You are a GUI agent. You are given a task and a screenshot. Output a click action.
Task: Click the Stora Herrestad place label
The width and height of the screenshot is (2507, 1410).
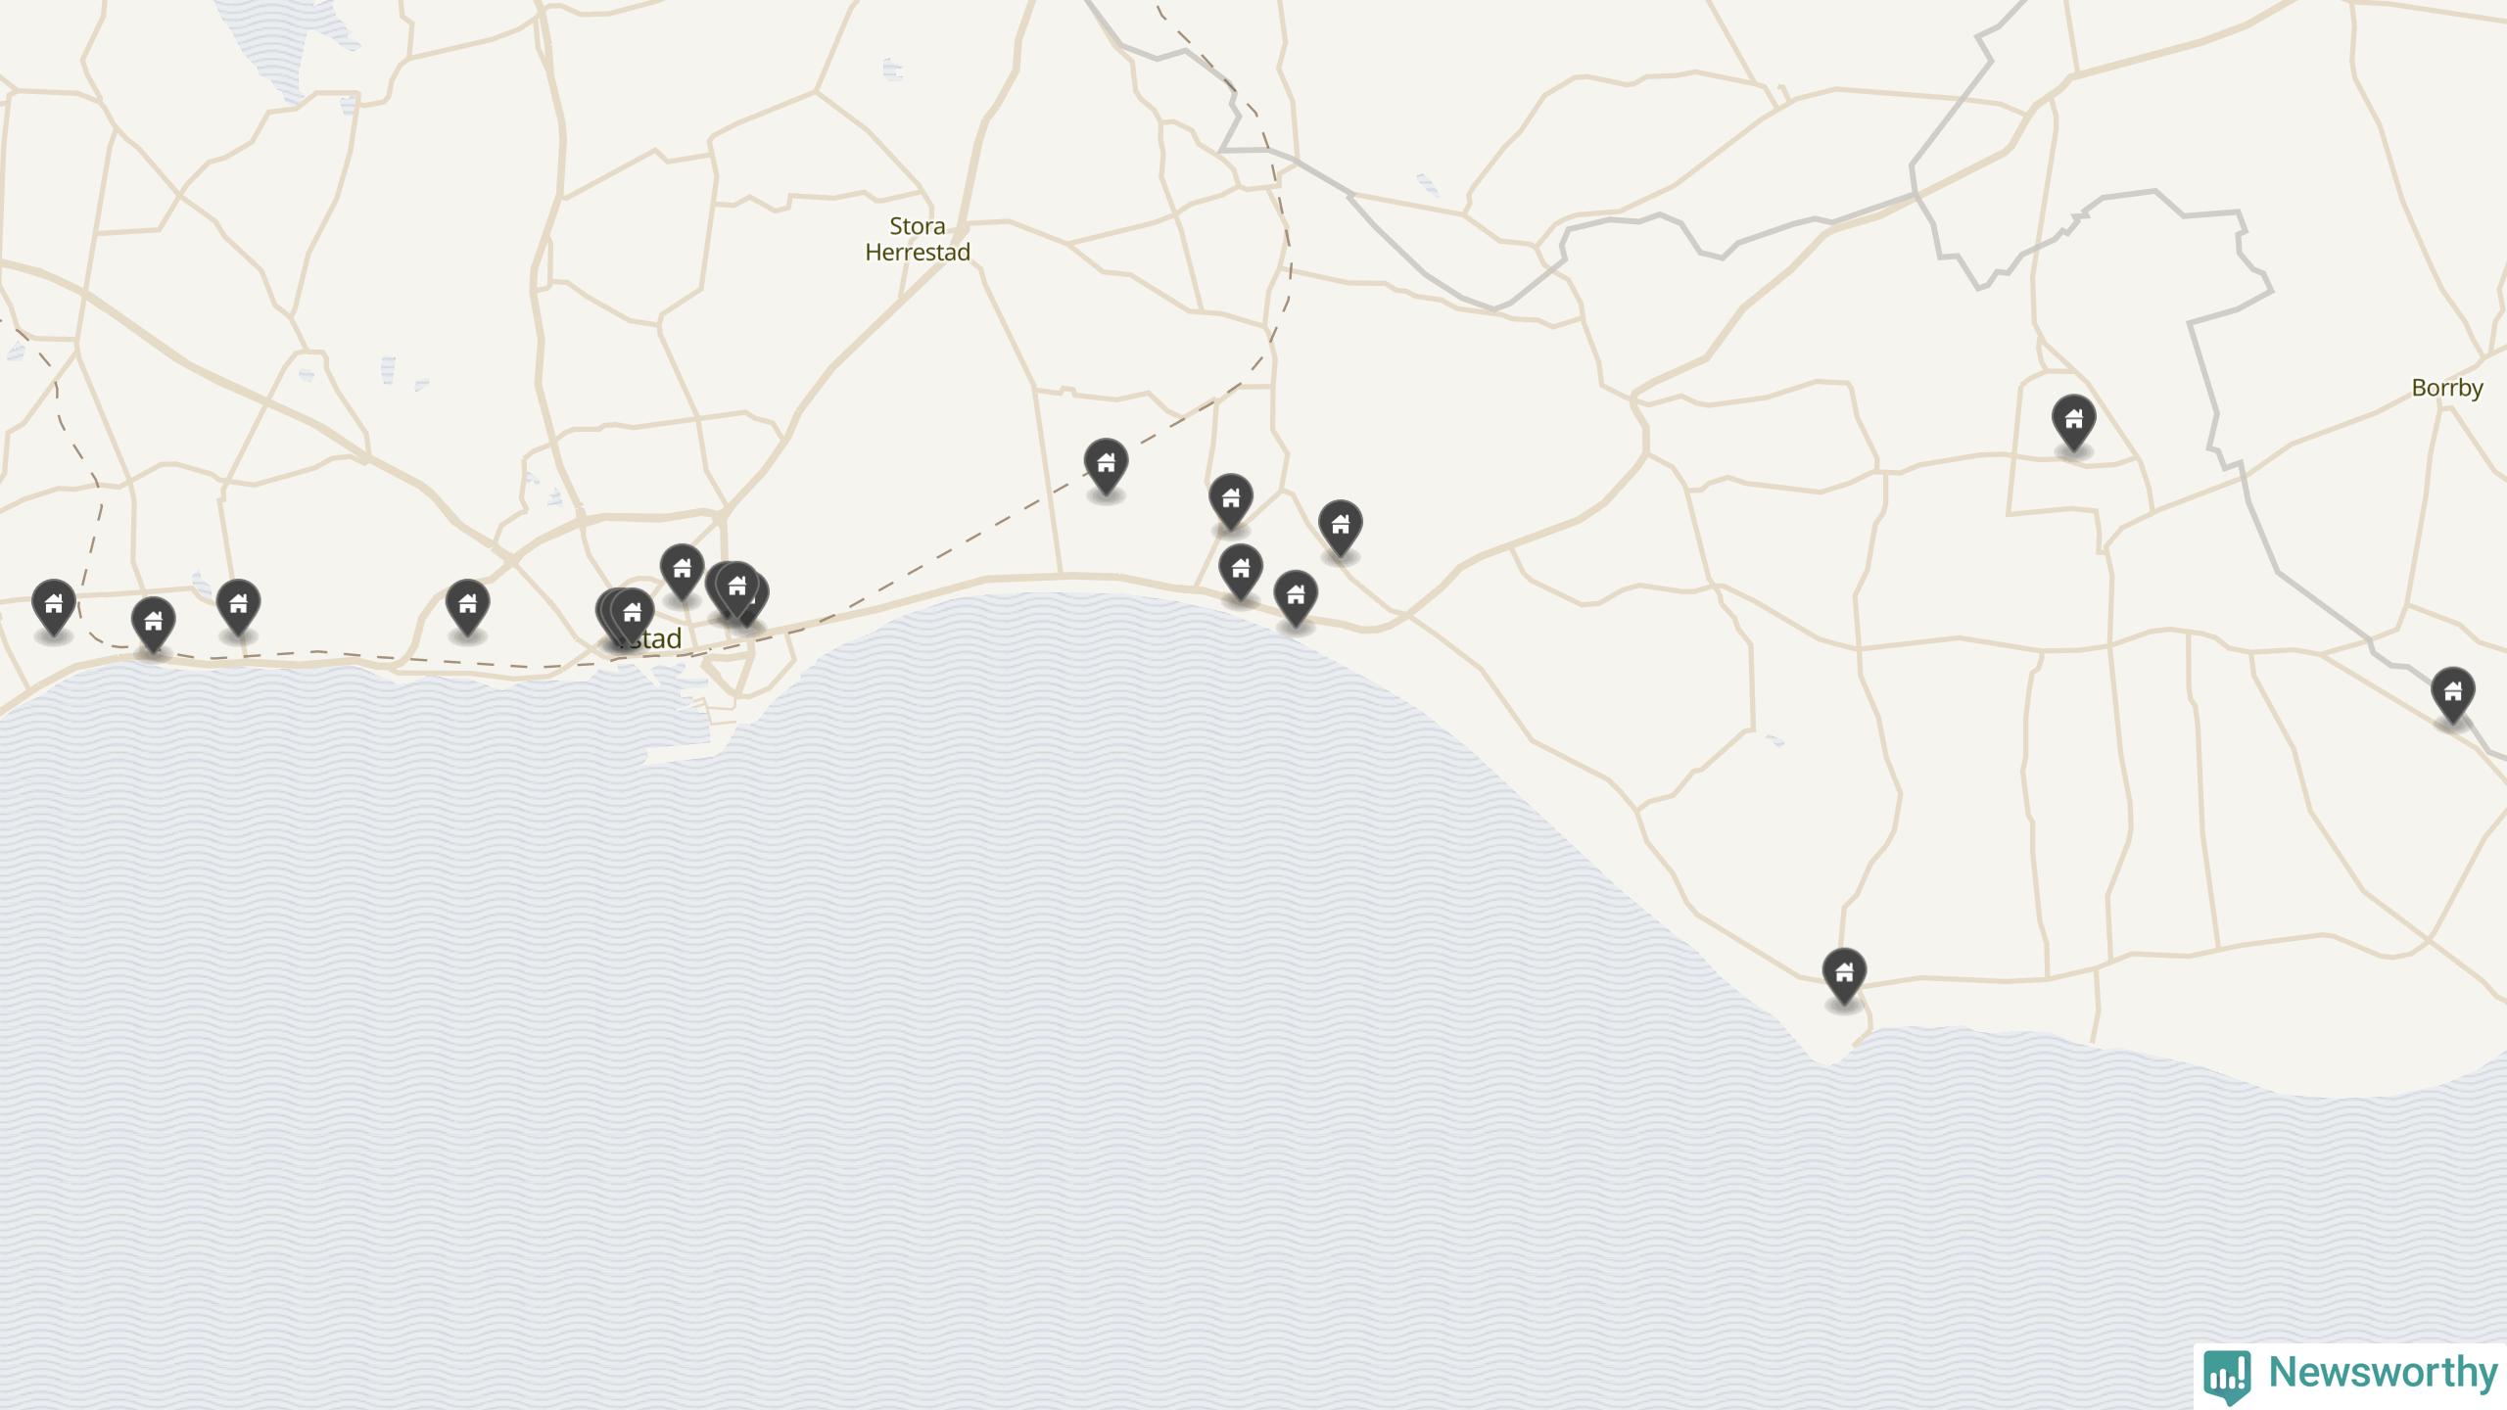pyautogui.click(x=918, y=239)
